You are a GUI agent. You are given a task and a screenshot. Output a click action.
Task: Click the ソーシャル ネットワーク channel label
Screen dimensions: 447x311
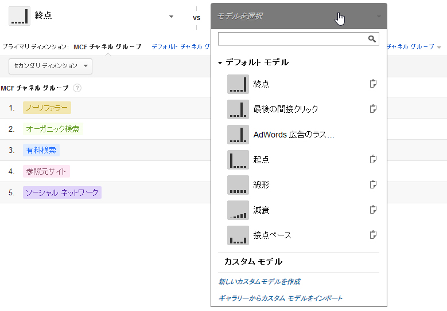[62, 192]
